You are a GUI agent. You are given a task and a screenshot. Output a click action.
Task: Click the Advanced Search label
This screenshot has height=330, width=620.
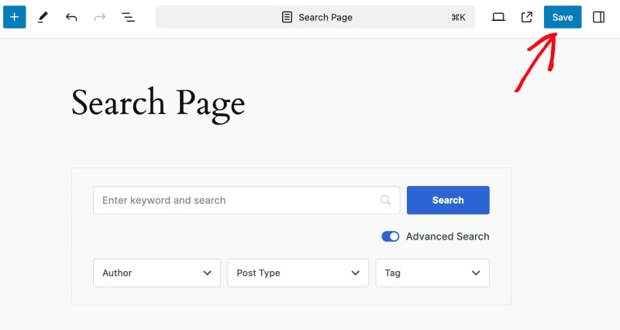pyautogui.click(x=448, y=236)
